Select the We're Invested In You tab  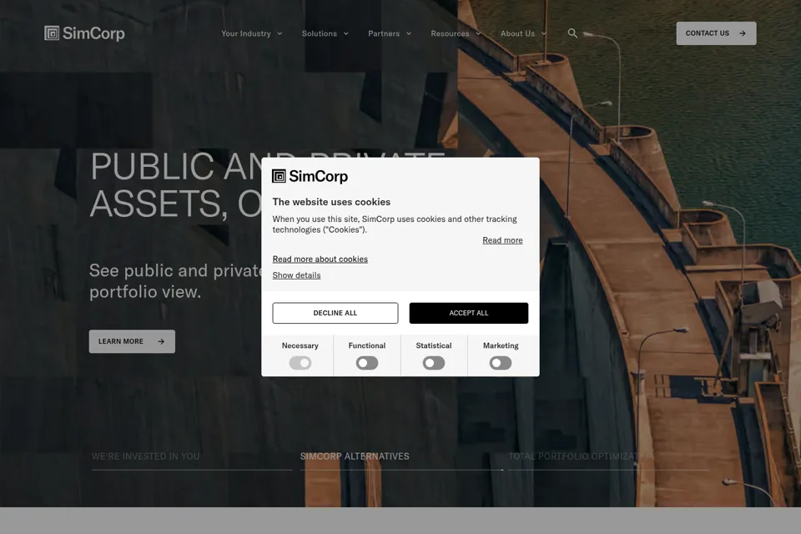click(145, 456)
